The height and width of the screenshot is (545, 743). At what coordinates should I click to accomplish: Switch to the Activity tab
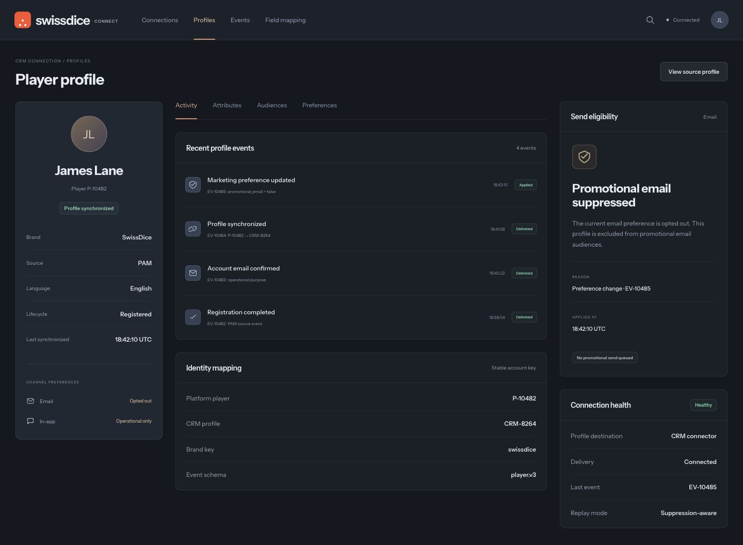186,105
